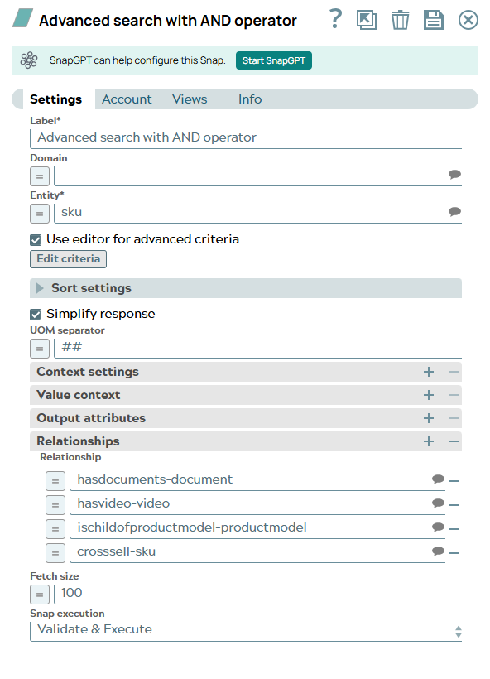
Task: Toggle expression mode for the Entity field
Action: [x=40, y=213]
